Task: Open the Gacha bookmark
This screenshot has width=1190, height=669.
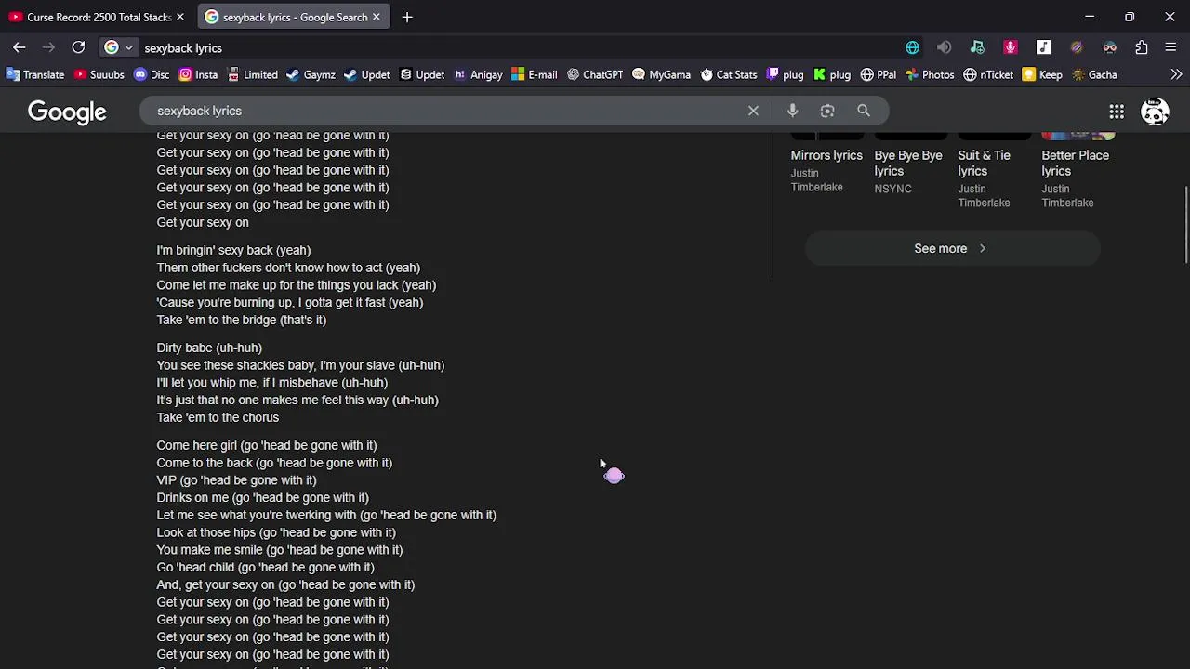Action: click(x=1093, y=74)
